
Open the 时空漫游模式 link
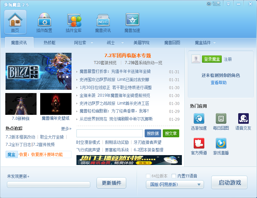pyautogui.click(x=88, y=142)
